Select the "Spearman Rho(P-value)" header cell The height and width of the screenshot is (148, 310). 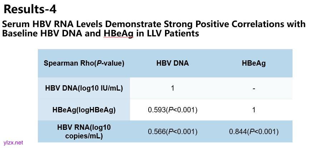click(x=84, y=63)
